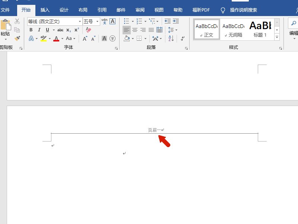Open the 布局 ribbon tab
298x224 pixels.
tap(83, 10)
